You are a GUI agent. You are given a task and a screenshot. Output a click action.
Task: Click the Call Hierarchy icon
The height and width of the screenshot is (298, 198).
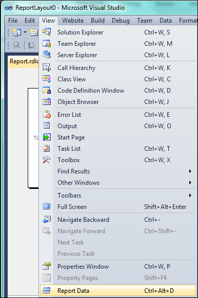[x=47, y=67]
